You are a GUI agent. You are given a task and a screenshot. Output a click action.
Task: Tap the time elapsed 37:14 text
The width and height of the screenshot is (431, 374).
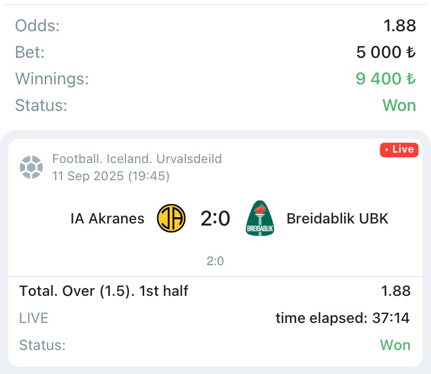pos(343,318)
